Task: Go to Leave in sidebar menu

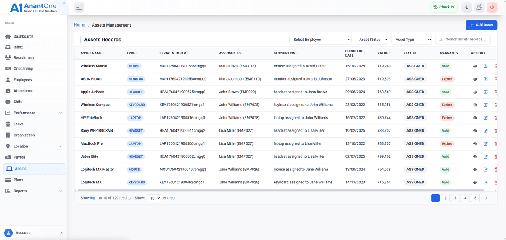Action: pyautogui.click(x=19, y=124)
